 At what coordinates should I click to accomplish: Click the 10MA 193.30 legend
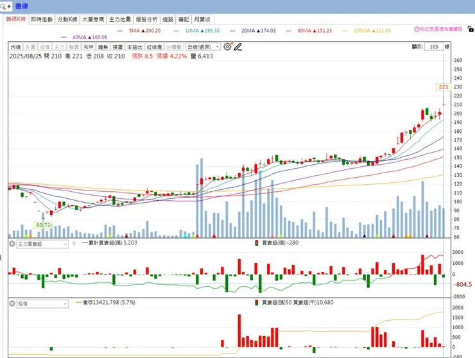coord(197,31)
